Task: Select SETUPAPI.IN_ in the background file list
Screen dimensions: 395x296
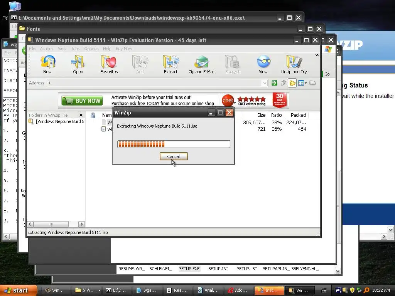Action: (x=276, y=269)
